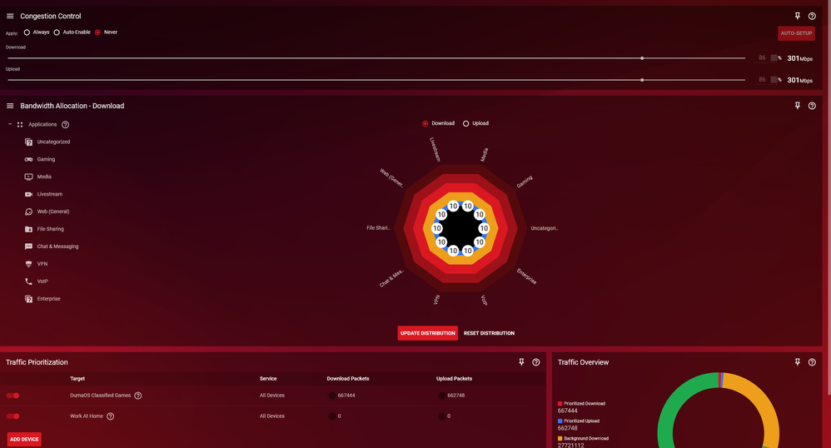
Task: Open help for Traffic Prioritization panel
Action: point(535,362)
